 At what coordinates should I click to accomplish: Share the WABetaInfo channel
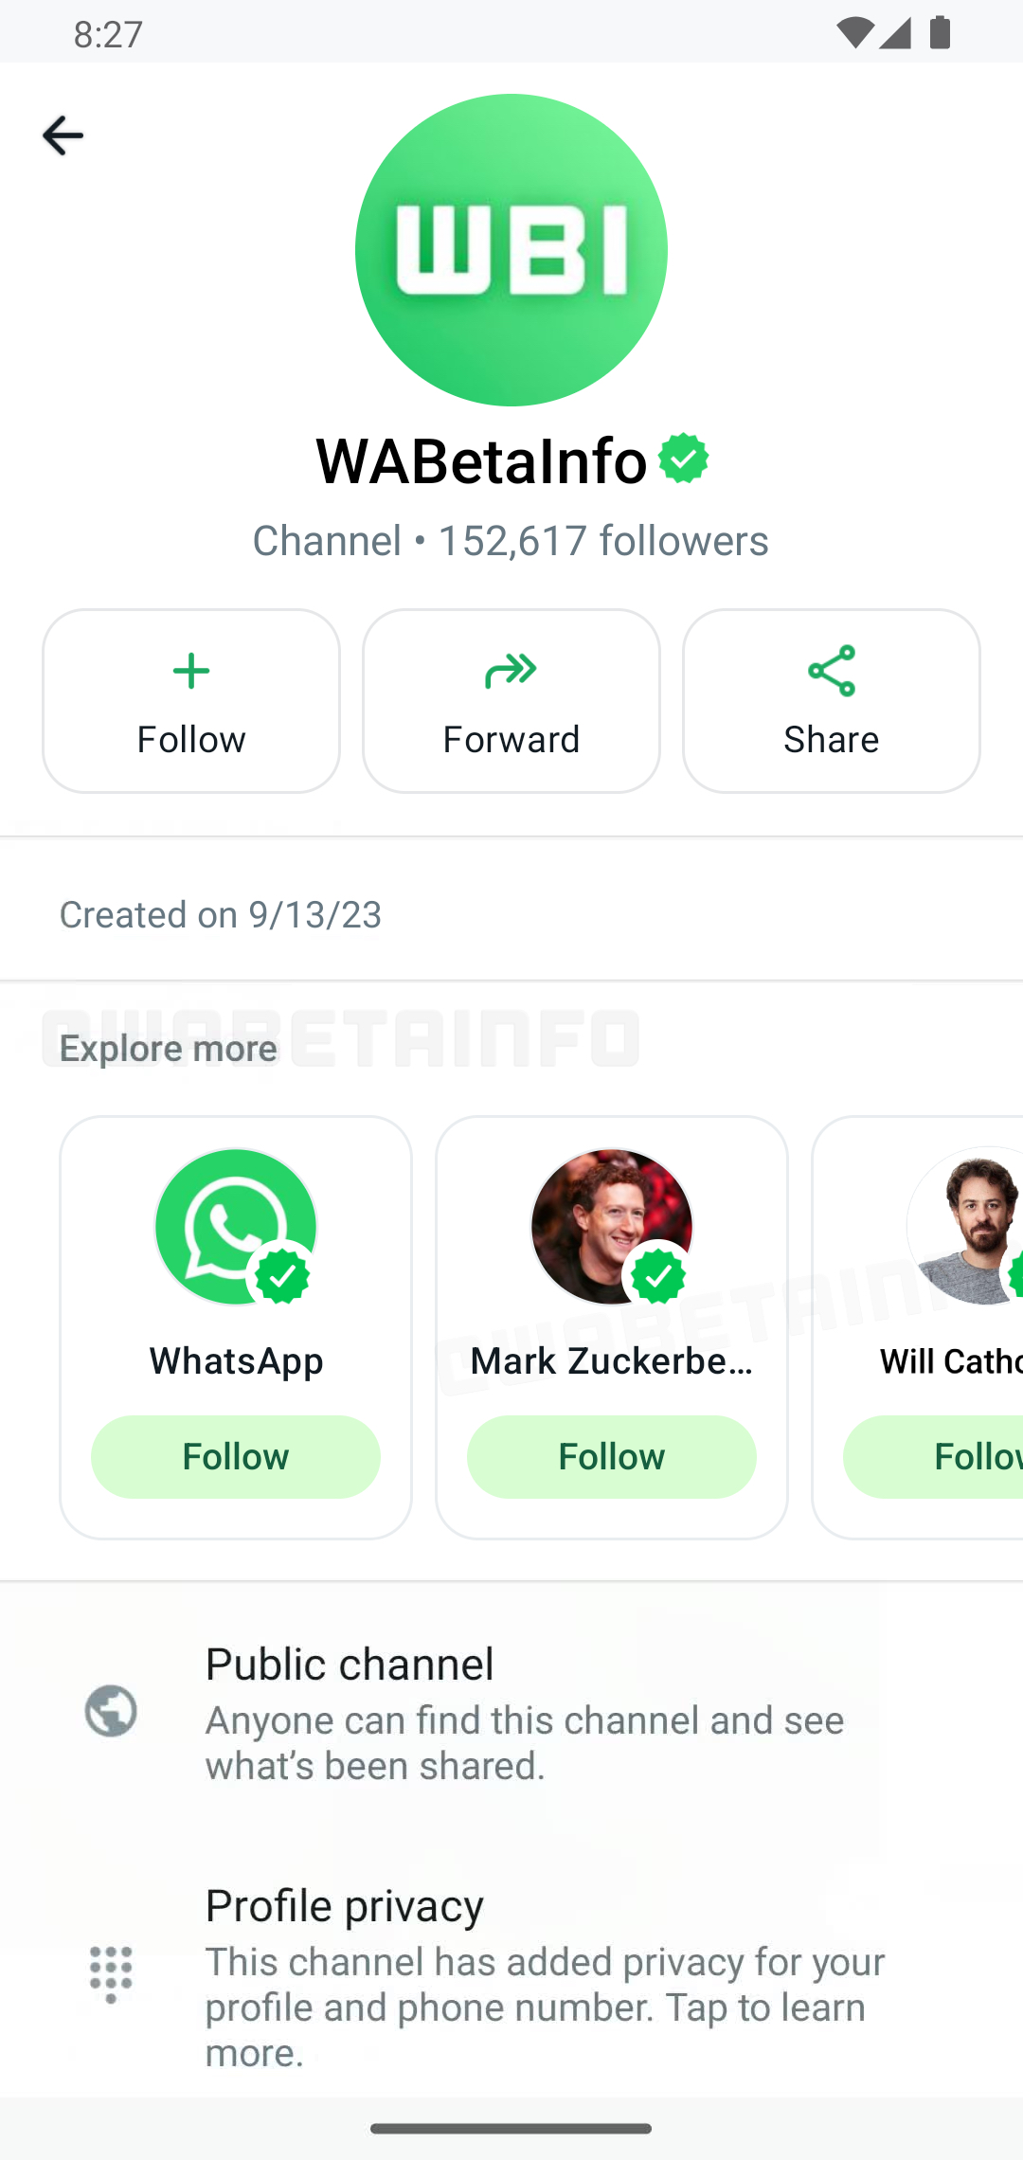831,701
